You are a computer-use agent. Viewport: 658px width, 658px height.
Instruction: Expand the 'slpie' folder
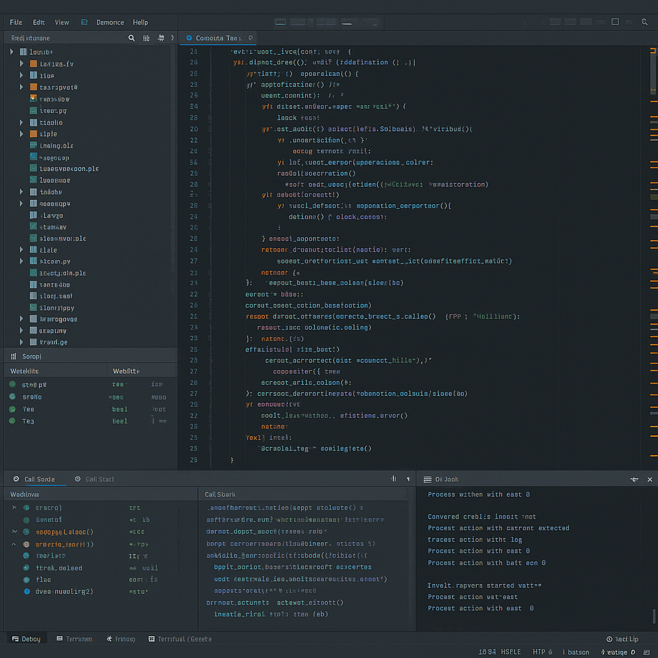(x=21, y=134)
